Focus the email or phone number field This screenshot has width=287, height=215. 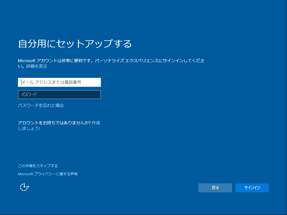59,82
